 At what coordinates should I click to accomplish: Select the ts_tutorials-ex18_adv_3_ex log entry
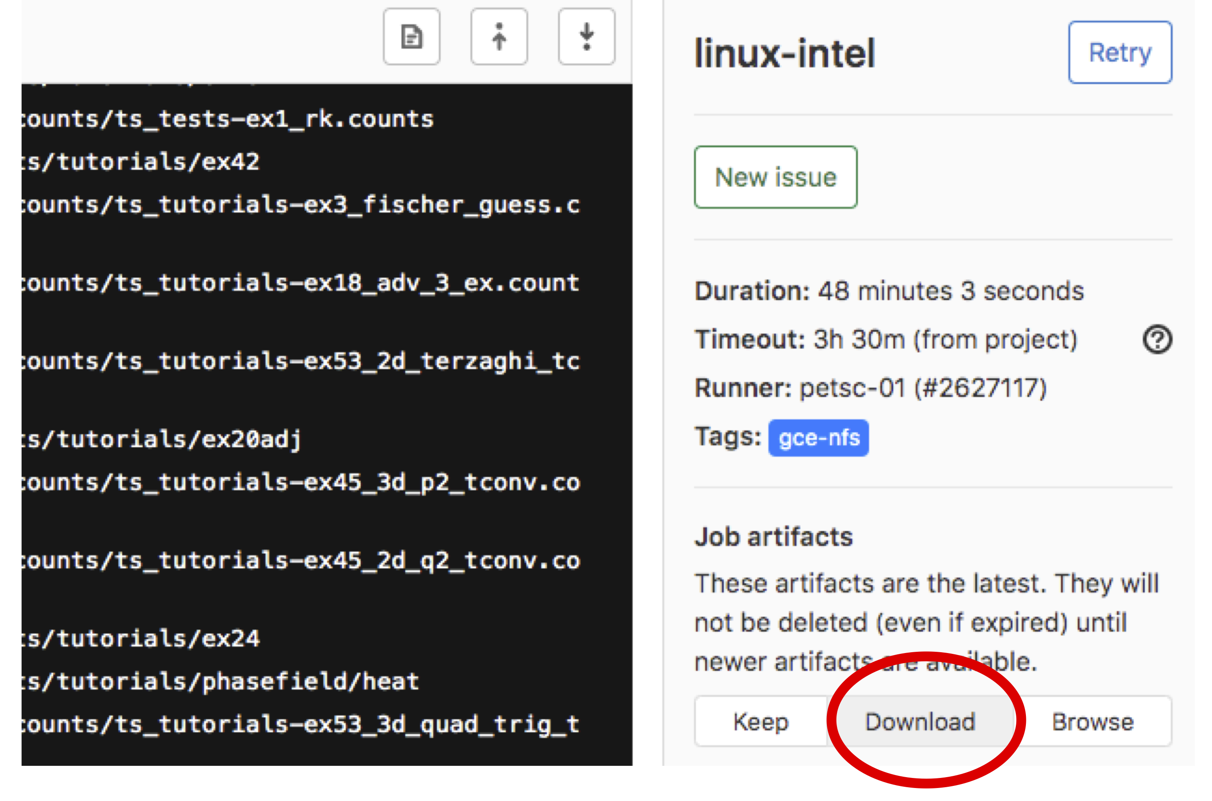click(x=267, y=285)
